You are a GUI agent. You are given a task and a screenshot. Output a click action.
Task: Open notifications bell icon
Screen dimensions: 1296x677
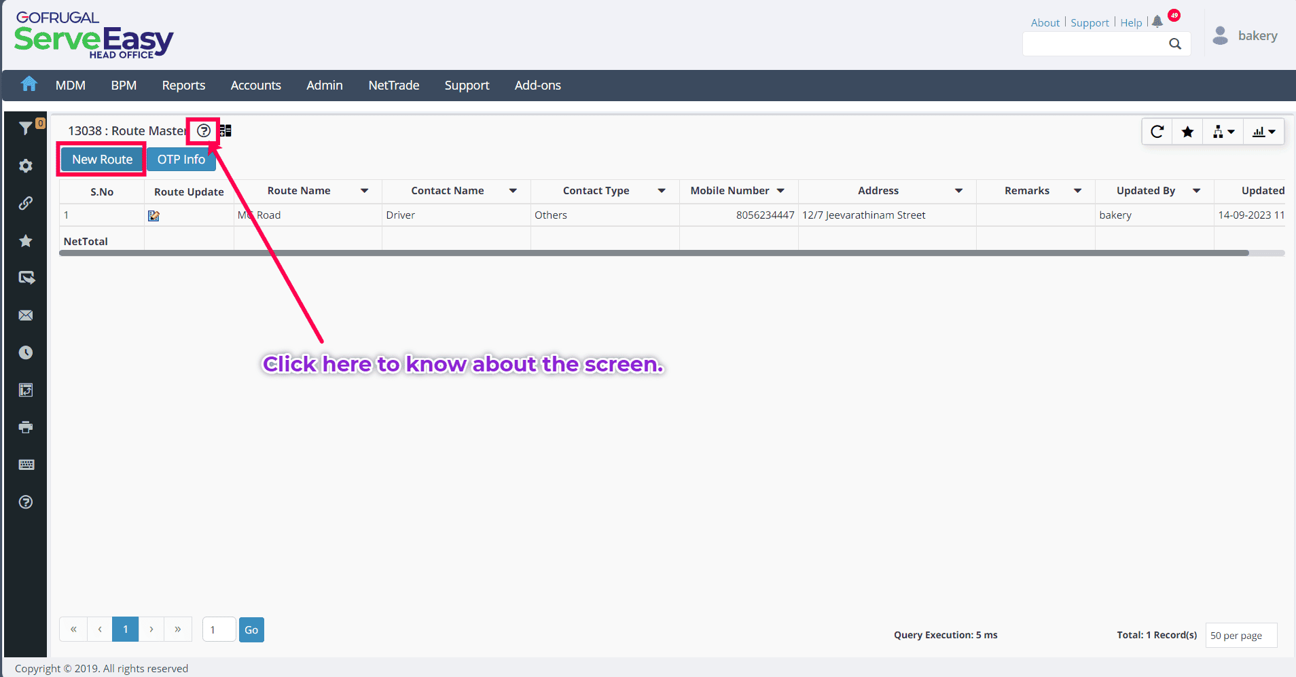tap(1157, 22)
